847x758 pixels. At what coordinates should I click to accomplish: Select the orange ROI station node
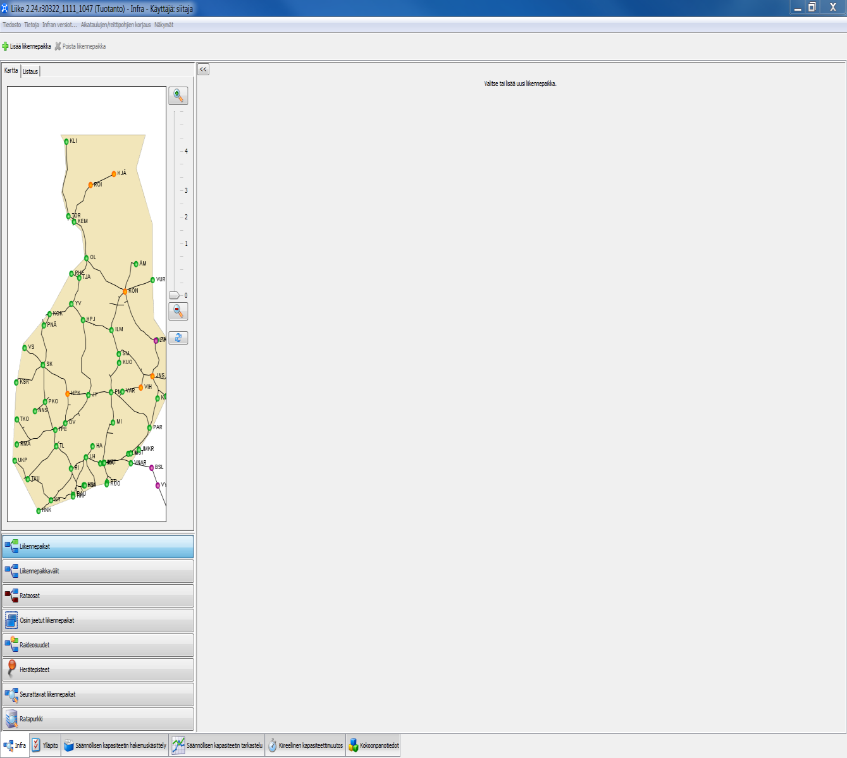click(90, 185)
